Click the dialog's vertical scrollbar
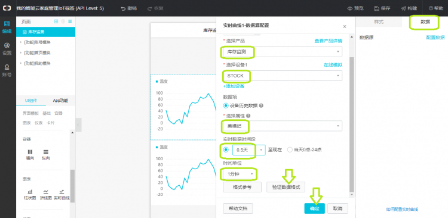Screen dimensions: 448x218 coord(351,124)
